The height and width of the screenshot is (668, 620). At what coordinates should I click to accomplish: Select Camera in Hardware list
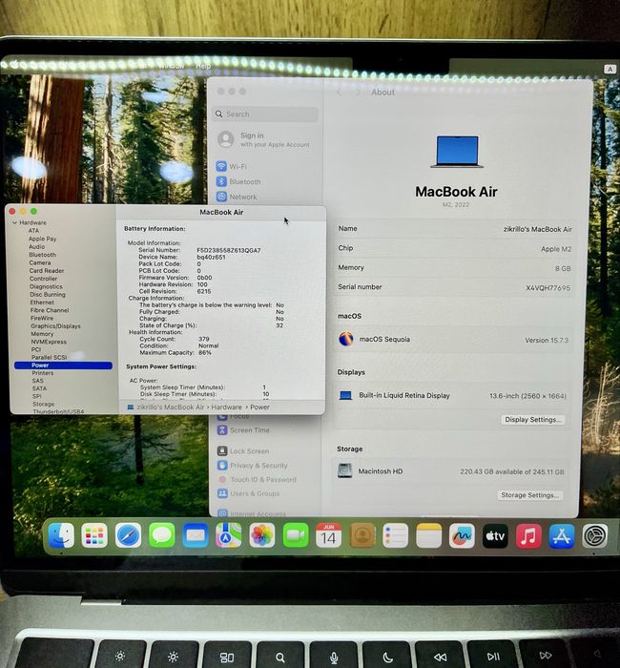[x=40, y=262]
